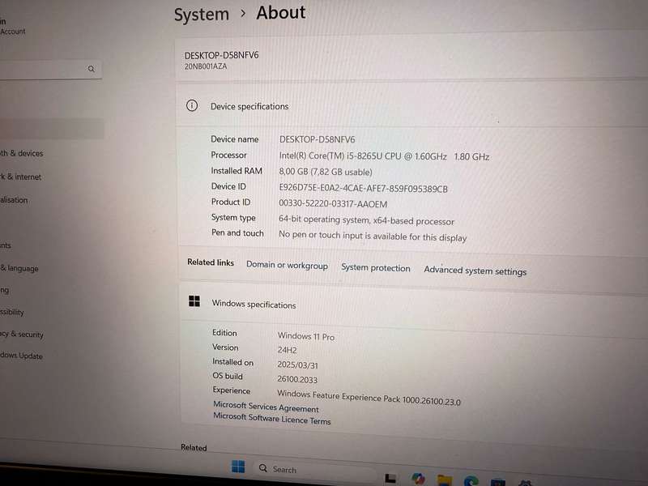Click the Processor label
Viewport: 648px width, 486px height.
pyautogui.click(x=228, y=155)
